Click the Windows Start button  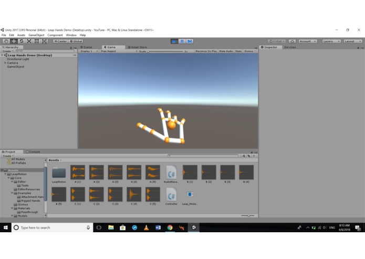click(6, 228)
